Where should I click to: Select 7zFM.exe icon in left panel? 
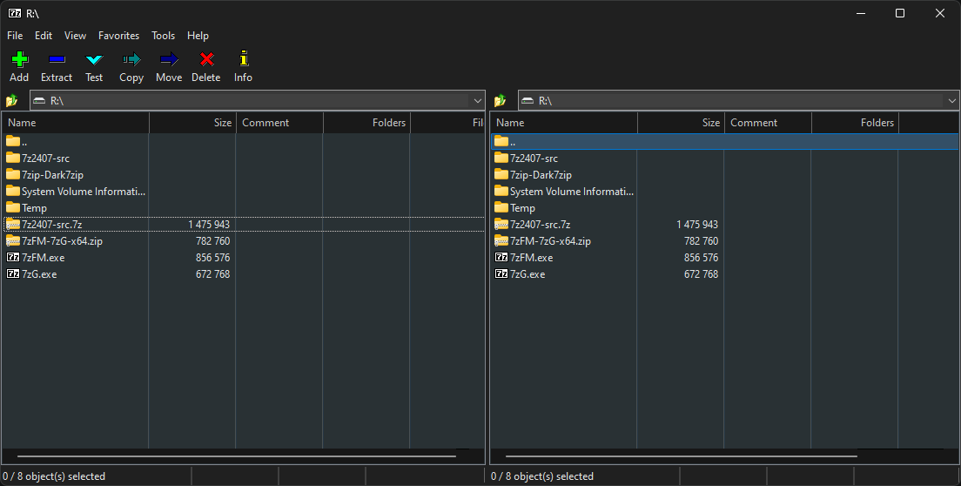13,258
